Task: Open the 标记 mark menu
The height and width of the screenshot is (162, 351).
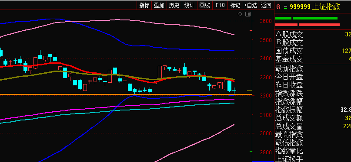Action: point(235,6)
